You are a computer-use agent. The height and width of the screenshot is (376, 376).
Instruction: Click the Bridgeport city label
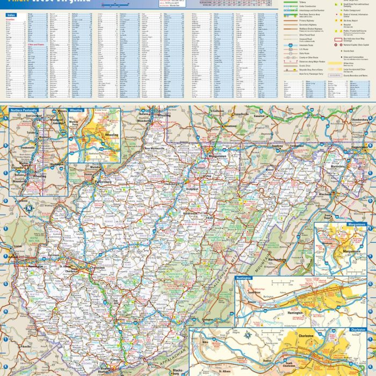pyautogui.click(x=192, y=189)
